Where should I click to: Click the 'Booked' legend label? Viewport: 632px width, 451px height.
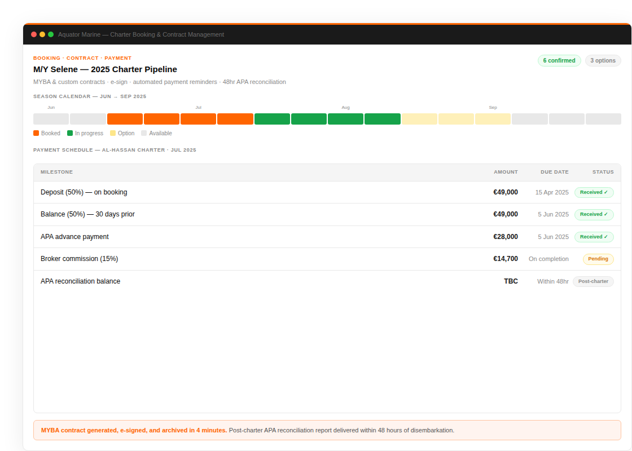coord(50,133)
